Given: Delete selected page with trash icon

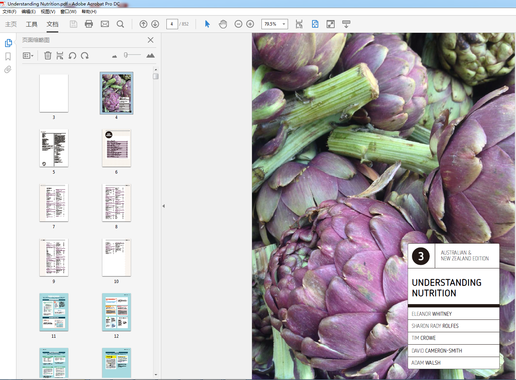Looking at the screenshot, I should (x=48, y=55).
